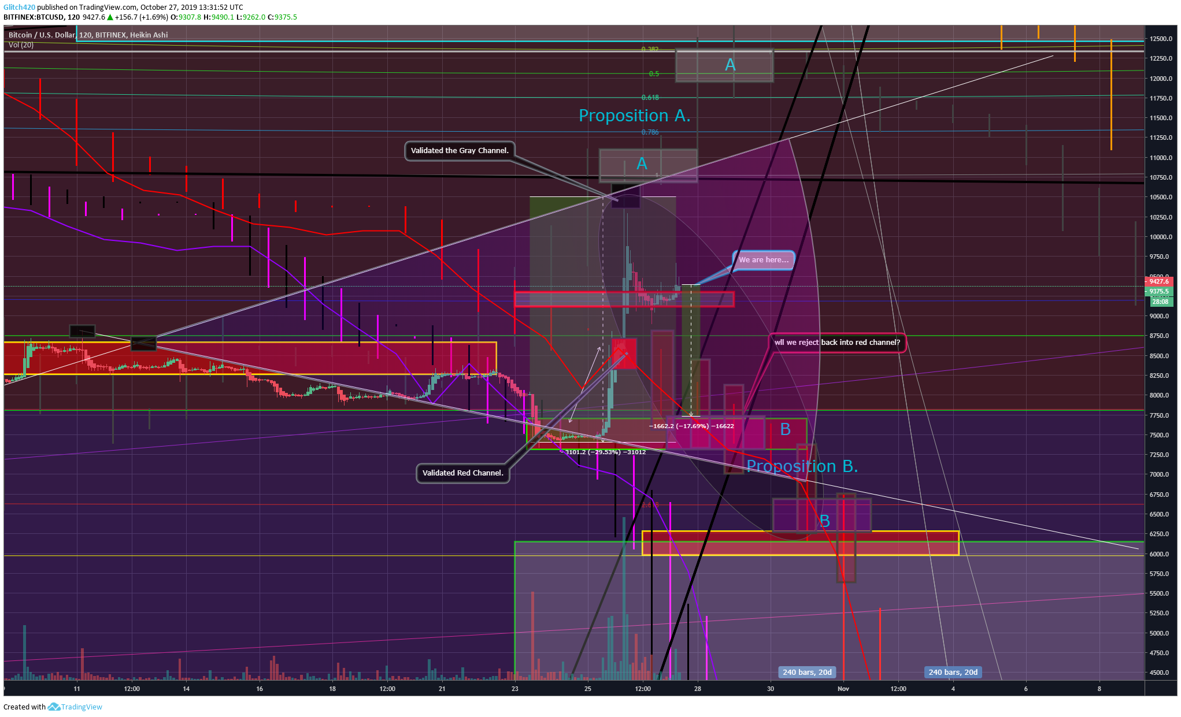Click the '240 bars, 20d' label beside date 4
The height and width of the screenshot is (717, 1181).
tap(953, 672)
